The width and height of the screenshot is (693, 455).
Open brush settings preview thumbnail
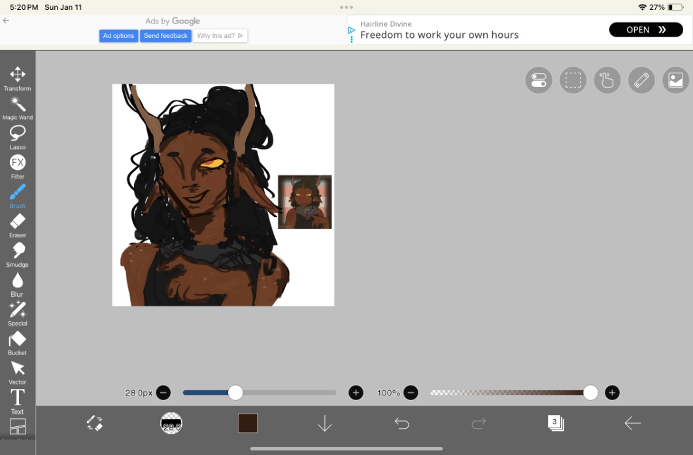coord(171,424)
